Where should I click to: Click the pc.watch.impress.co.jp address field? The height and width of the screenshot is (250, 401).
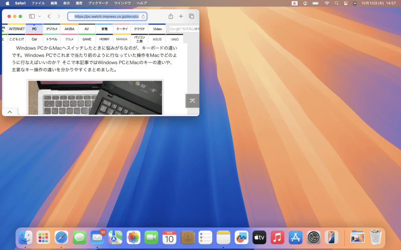click(x=106, y=16)
